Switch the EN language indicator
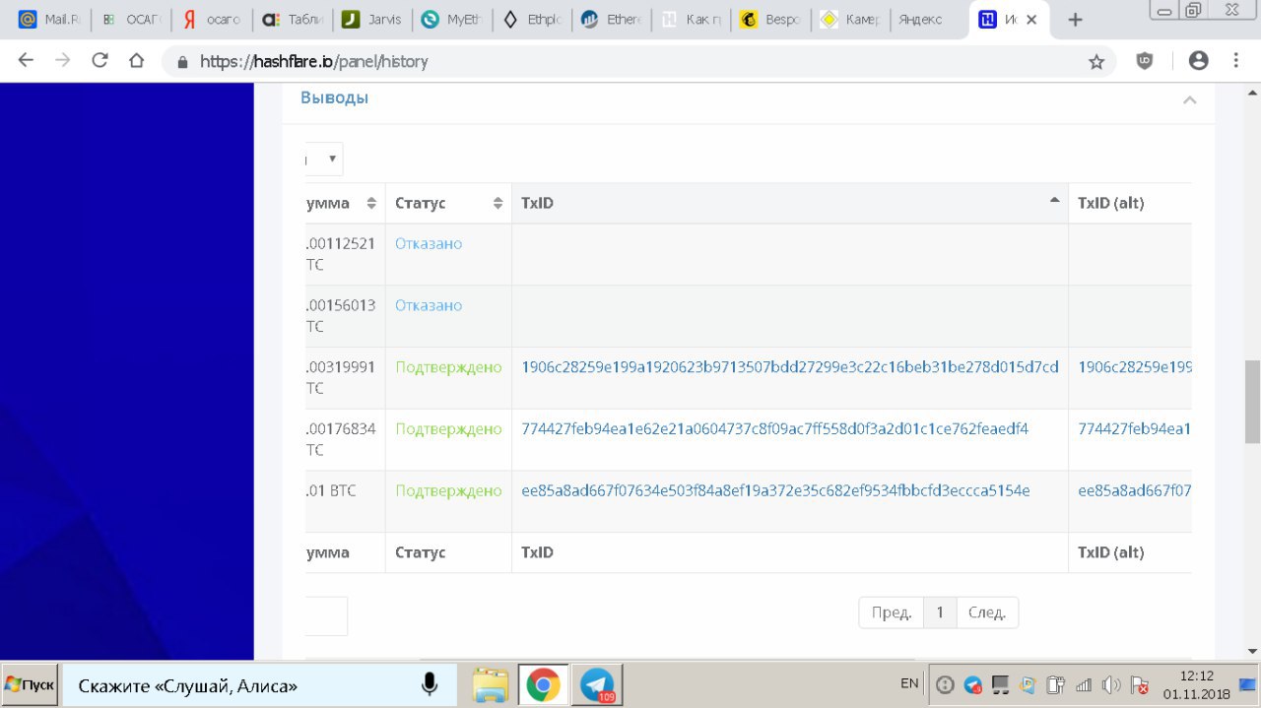 [909, 683]
